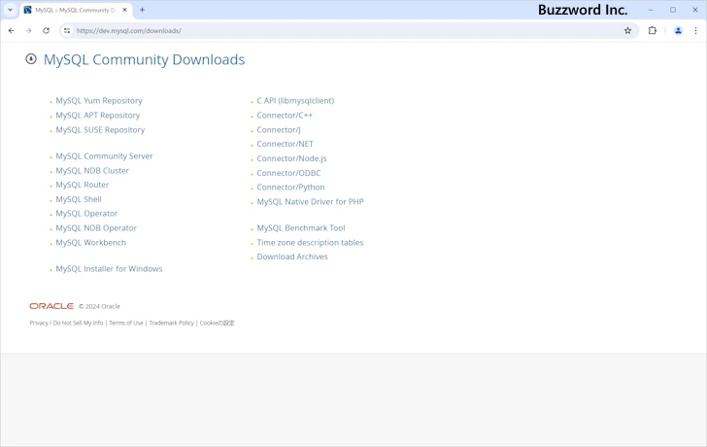The width and height of the screenshot is (707, 447).
Task: Bookmark this page with the star icon
Action: [x=627, y=30]
